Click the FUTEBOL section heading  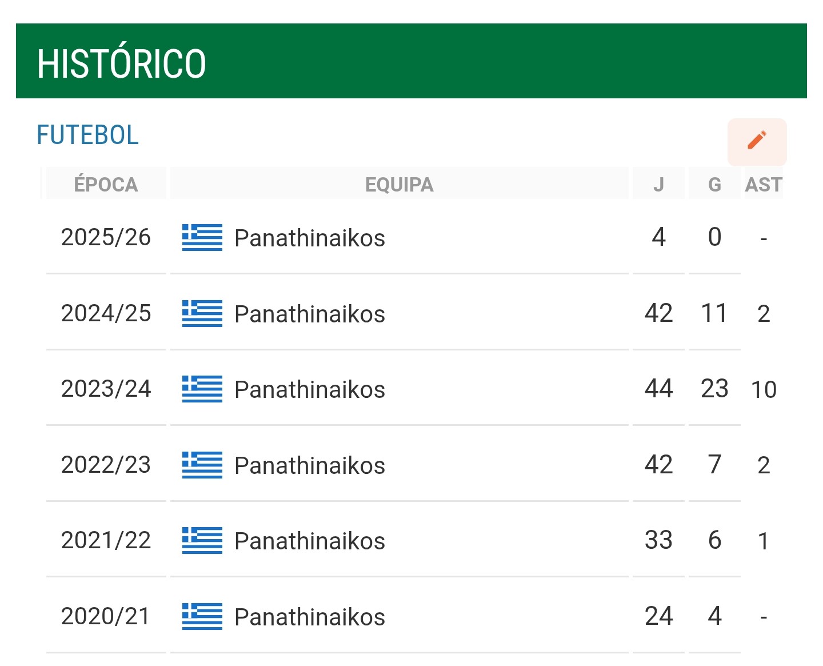(x=88, y=135)
